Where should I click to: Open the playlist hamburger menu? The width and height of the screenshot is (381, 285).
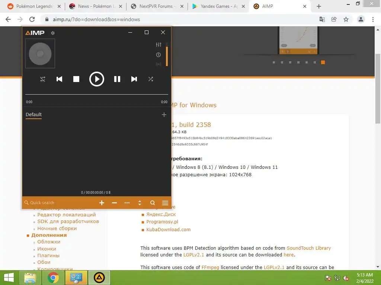[165, 203]
